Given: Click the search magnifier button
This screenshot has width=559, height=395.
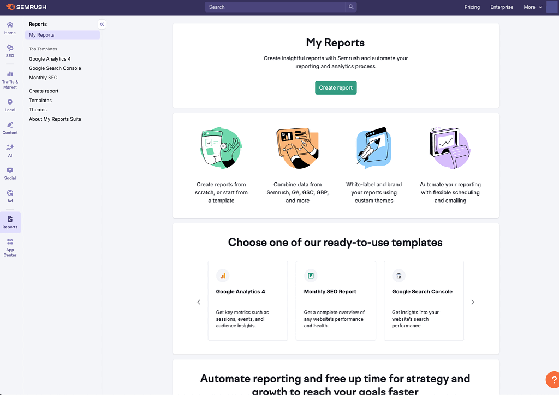Looking at the screenshot, I should tap(351, 7).
